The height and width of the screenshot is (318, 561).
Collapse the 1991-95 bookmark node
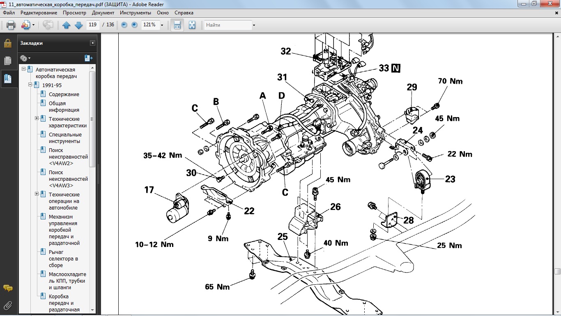click(30, 85)
